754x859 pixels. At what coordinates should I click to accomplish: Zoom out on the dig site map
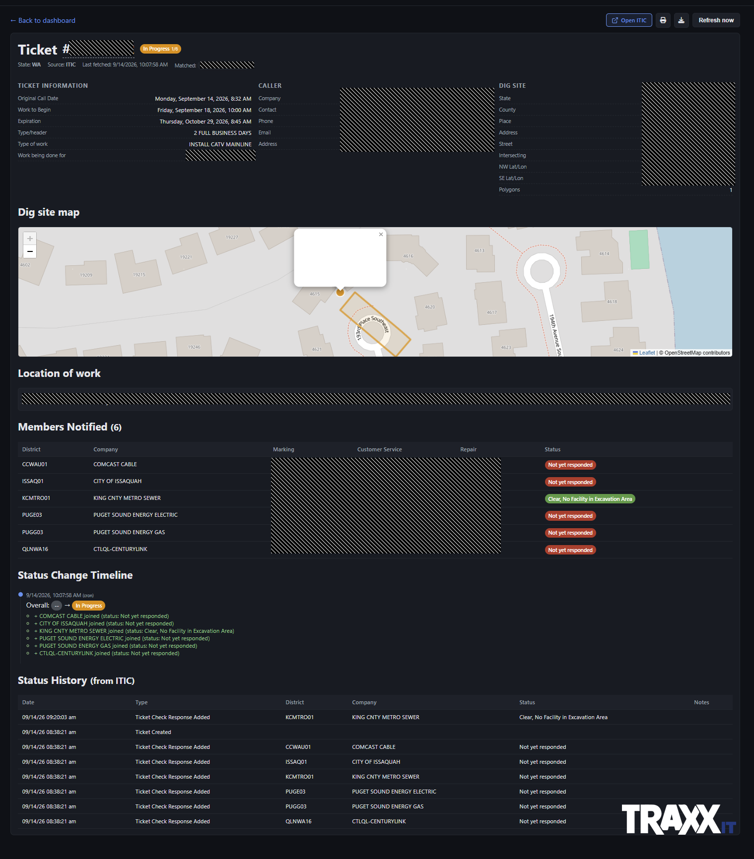click(30, 251)
